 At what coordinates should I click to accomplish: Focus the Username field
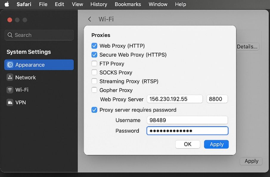point(187,120)
